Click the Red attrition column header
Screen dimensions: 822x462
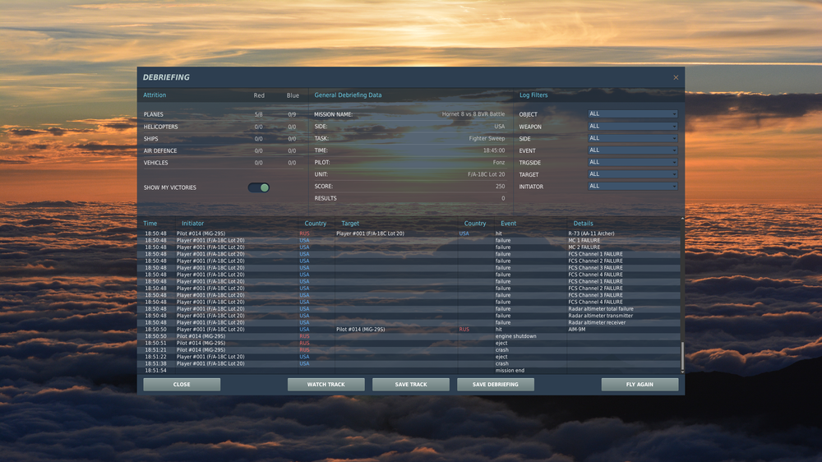pyautogui.click(x=259, y=95)
